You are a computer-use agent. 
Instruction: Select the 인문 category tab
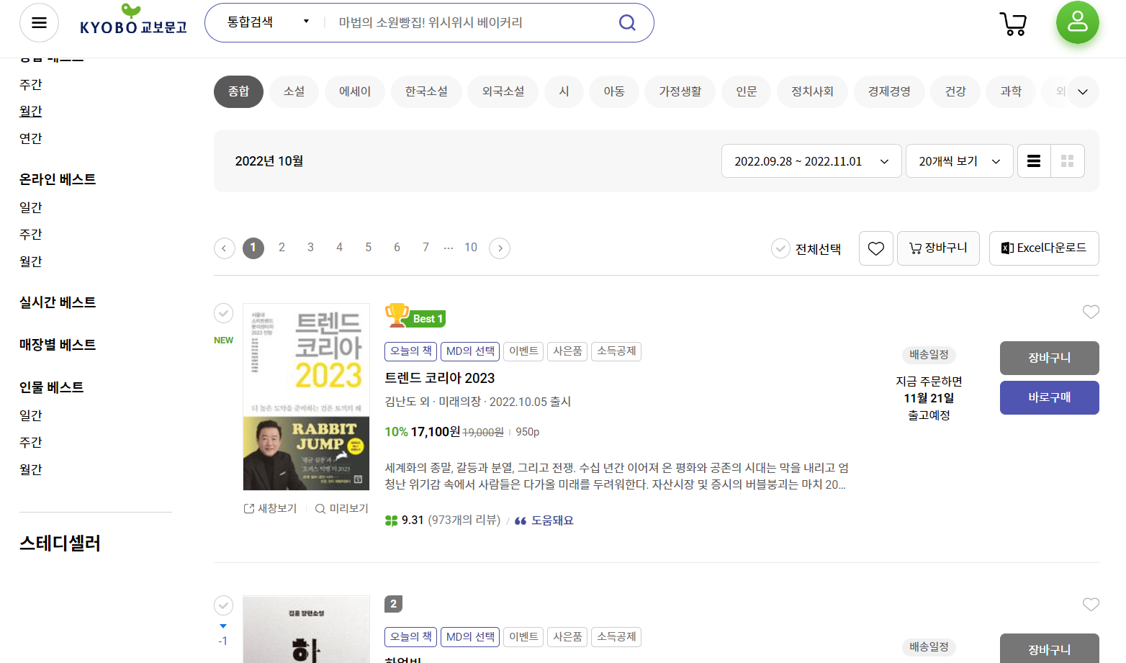point(747,91)
